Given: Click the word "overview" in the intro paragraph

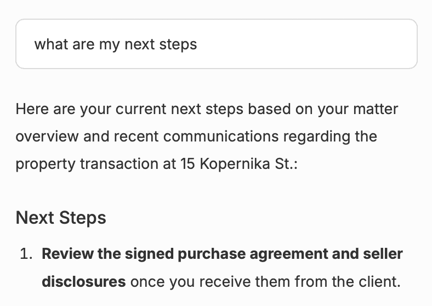Looking at the screenshot, I should (46, 136).
